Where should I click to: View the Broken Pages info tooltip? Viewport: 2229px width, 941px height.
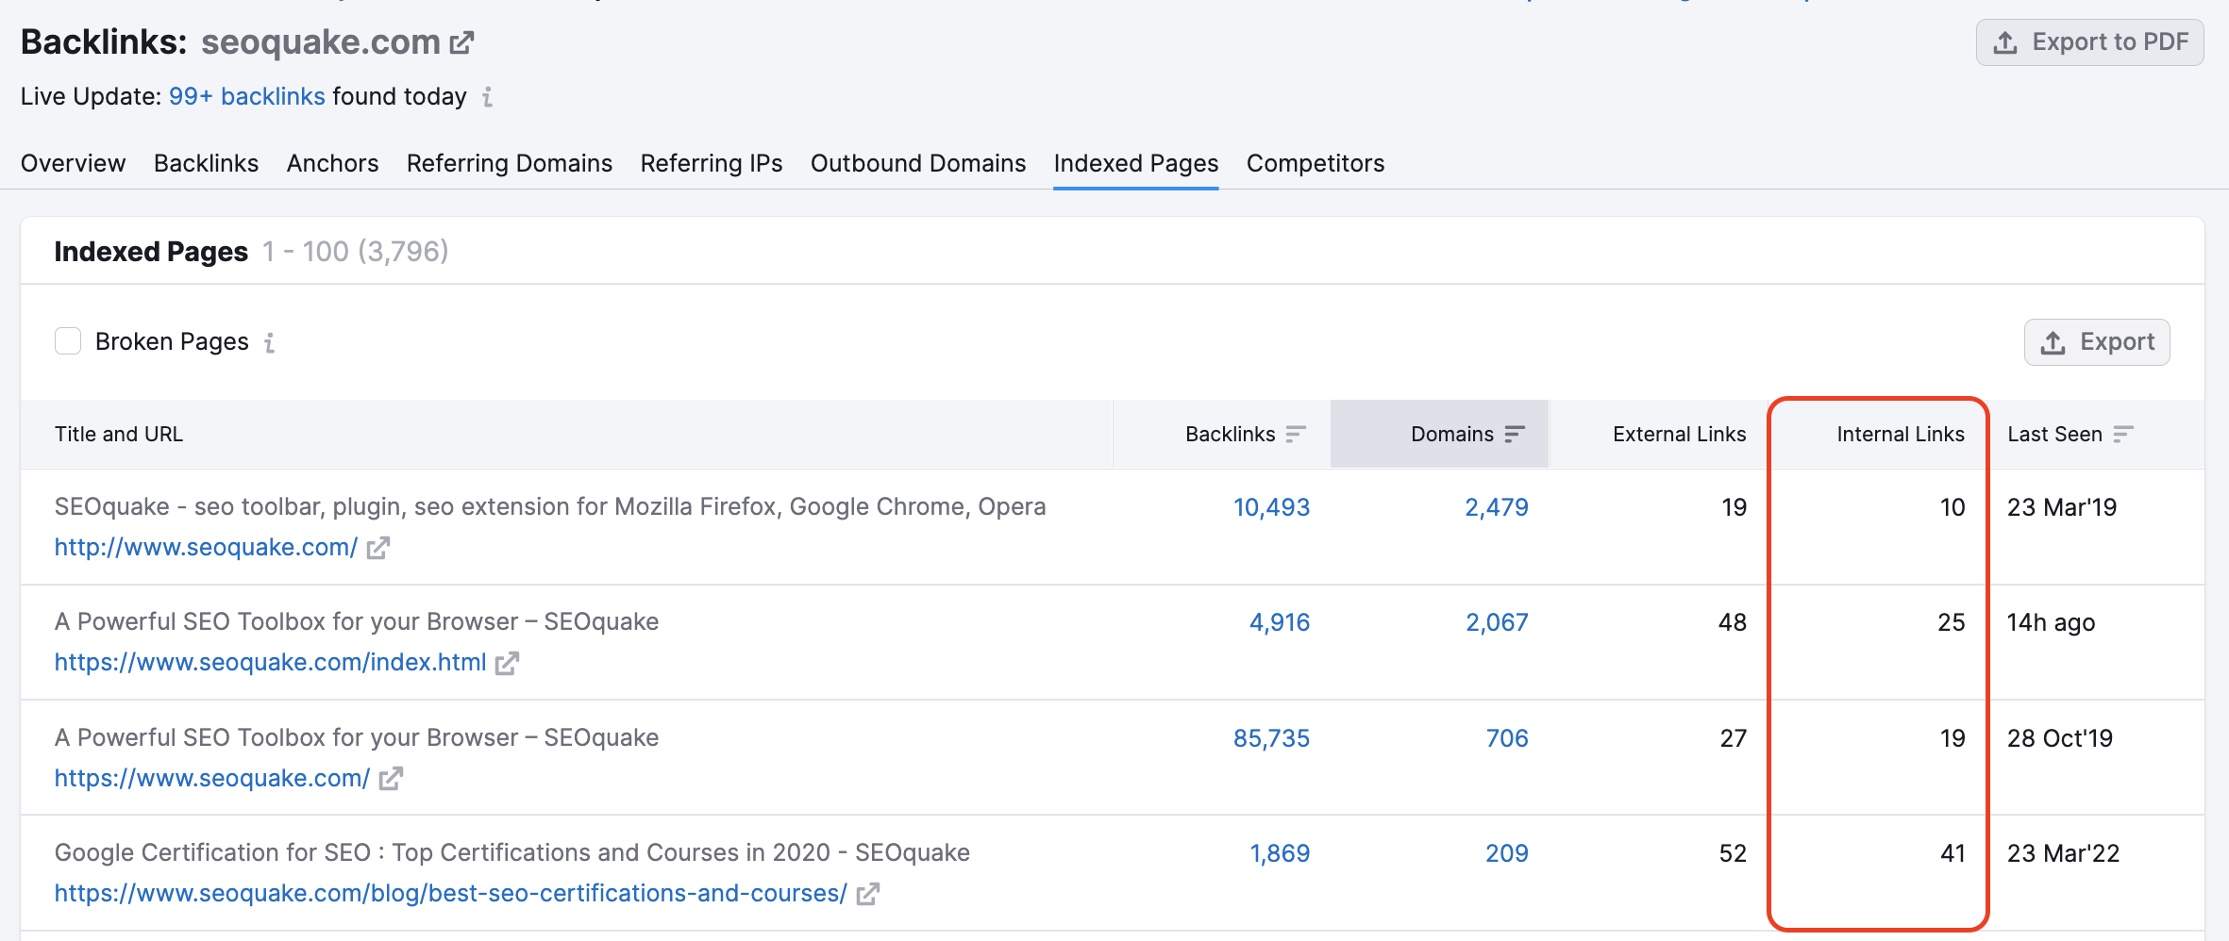click(x=269, y=342)
